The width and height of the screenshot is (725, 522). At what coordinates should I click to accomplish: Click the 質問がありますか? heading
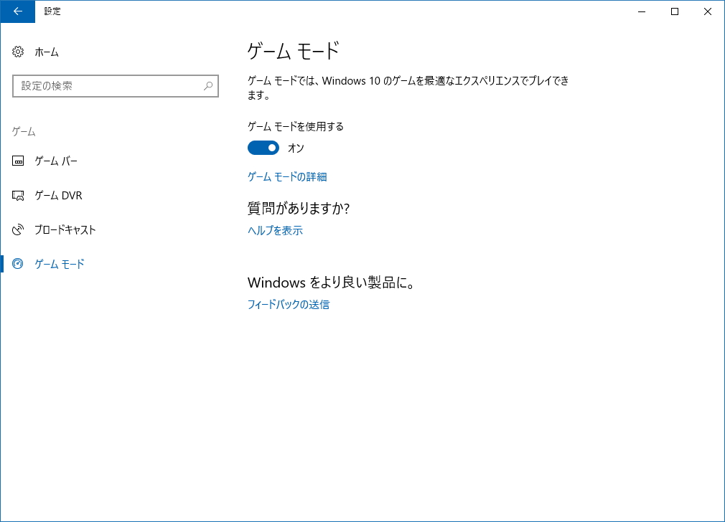coord(299,209)
